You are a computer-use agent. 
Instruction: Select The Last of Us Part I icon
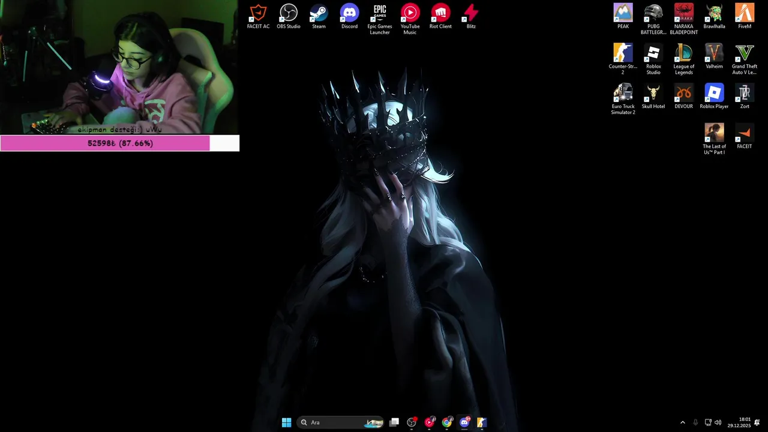(x=714, y=139)
